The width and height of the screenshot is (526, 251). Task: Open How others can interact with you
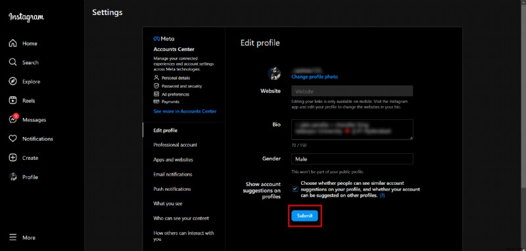point(183,236)
